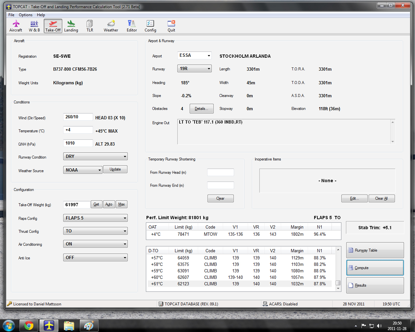Expand the Anti Ice dropdown
Screen dimensions: 415x332
pyautogui.click(x=125, y=257)
